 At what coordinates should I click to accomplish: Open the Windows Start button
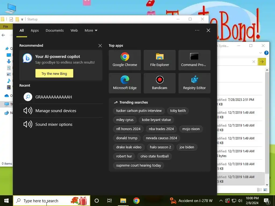click(6, 201)
